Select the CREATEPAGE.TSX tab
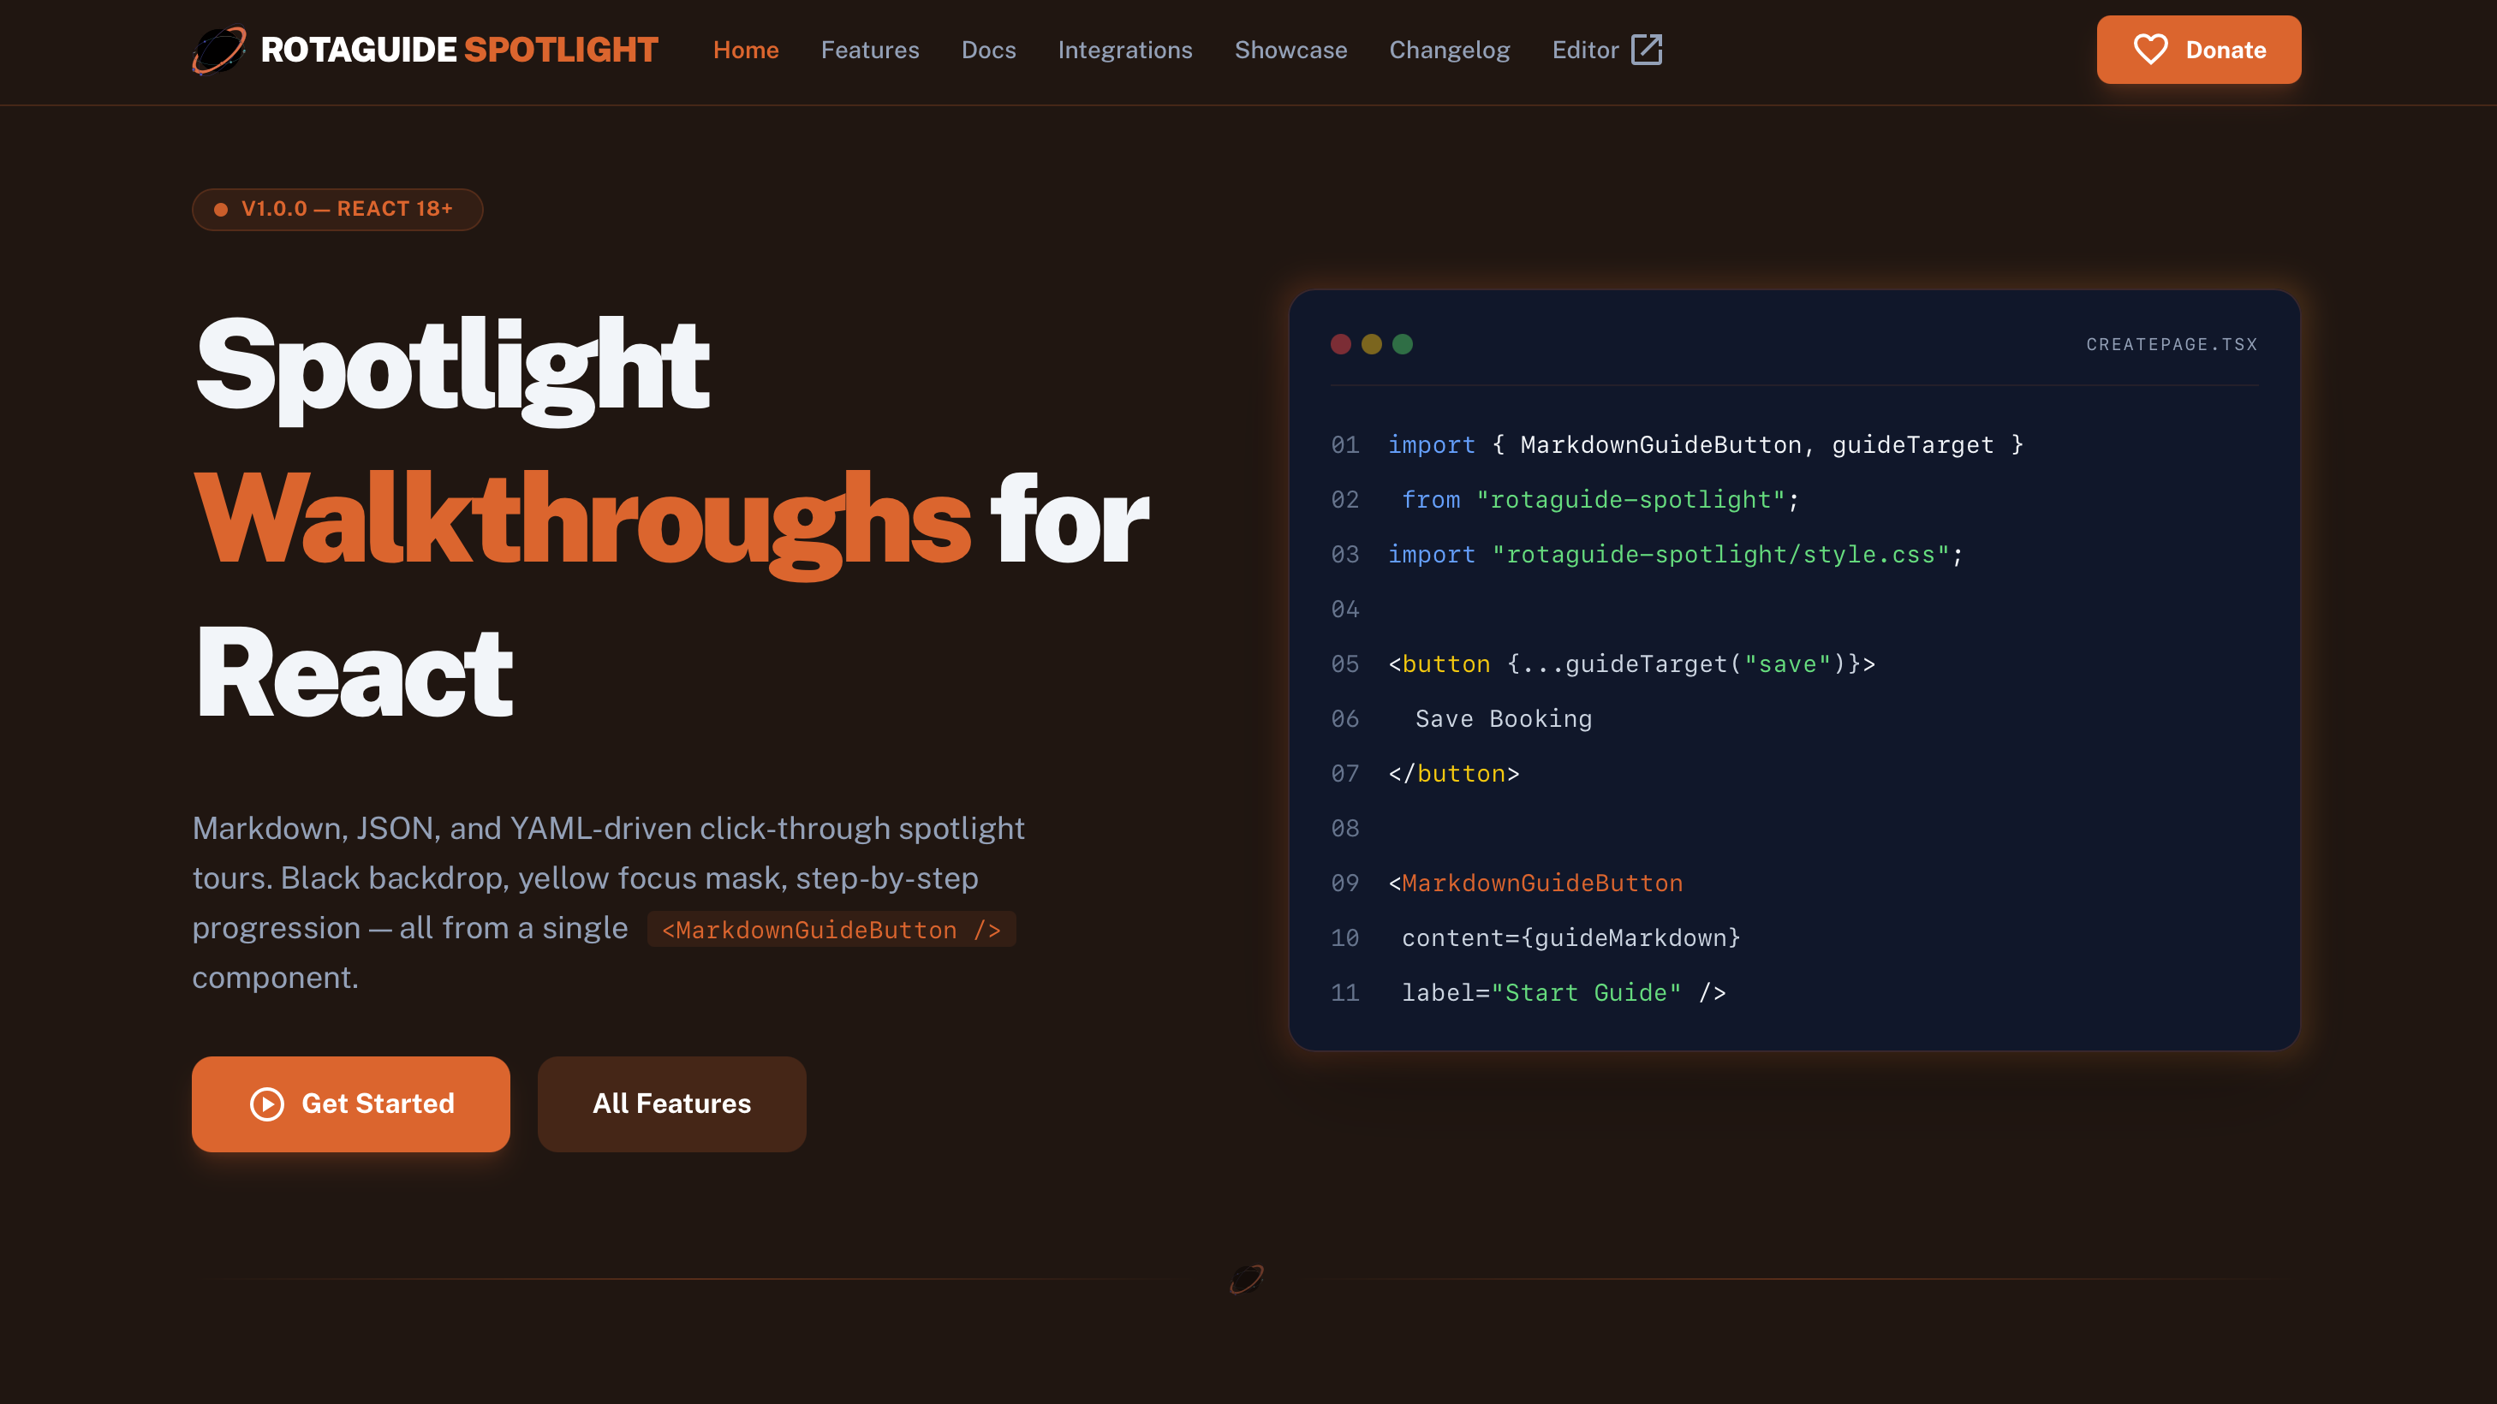The width and height of the screenshot is (2497, 1404). tap(2172, 344)
